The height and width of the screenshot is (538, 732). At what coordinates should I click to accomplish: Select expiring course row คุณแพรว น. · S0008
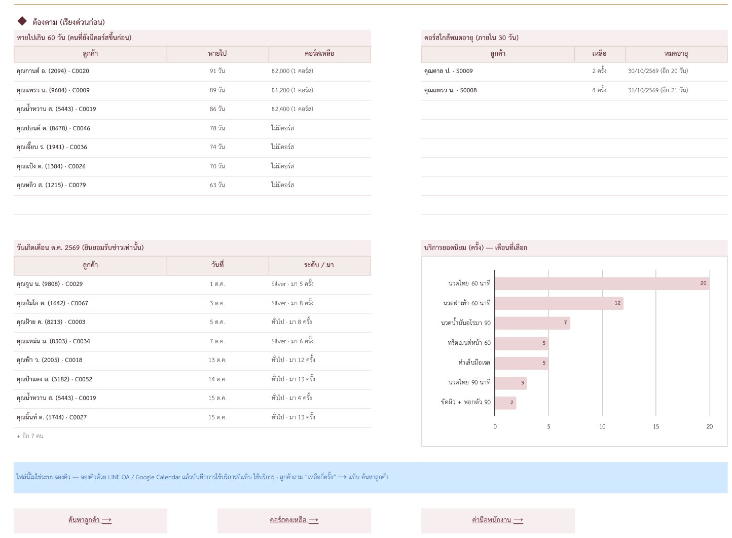click(x=574, y=90)
